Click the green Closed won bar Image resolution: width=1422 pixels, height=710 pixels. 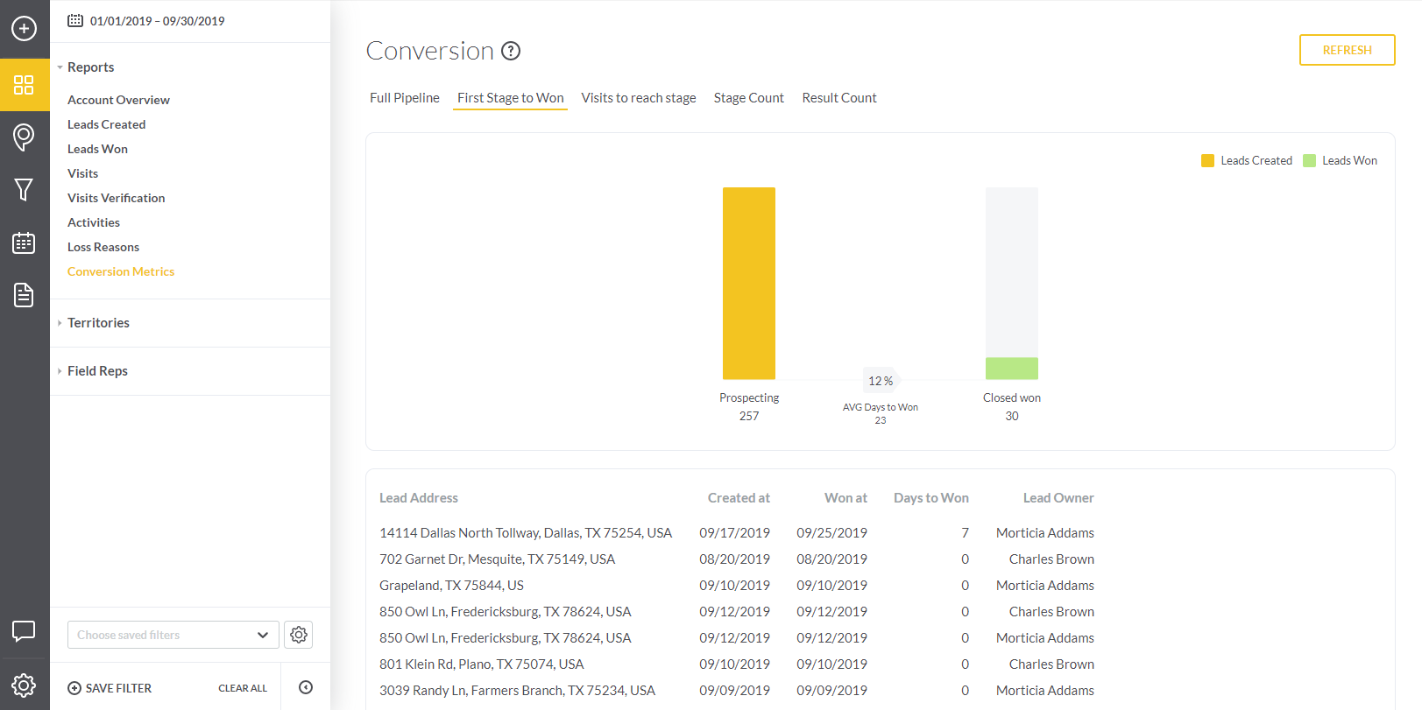(1012, 369)
